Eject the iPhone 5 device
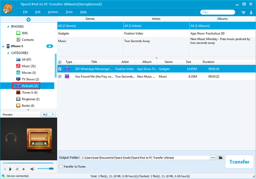Image resolution: width=256 pixels, height=179 pixels. (x=50, y=46)
